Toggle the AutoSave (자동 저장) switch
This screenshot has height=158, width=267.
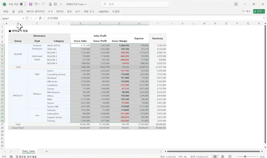(23, 4)
